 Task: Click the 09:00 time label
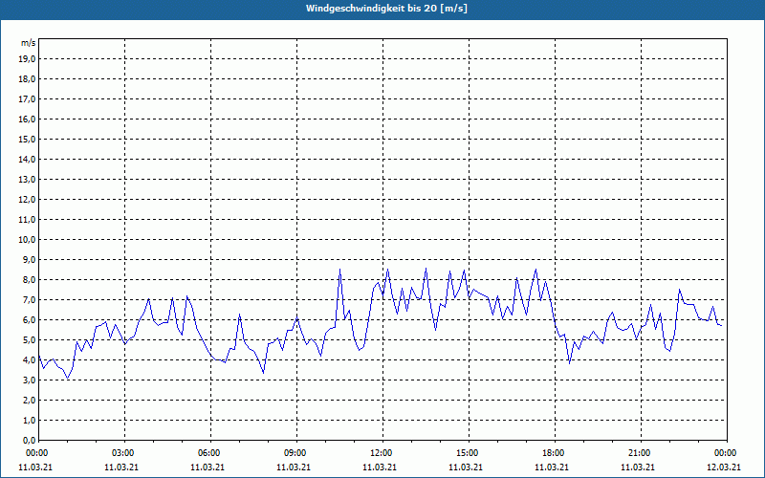click(x=295, y=453)
